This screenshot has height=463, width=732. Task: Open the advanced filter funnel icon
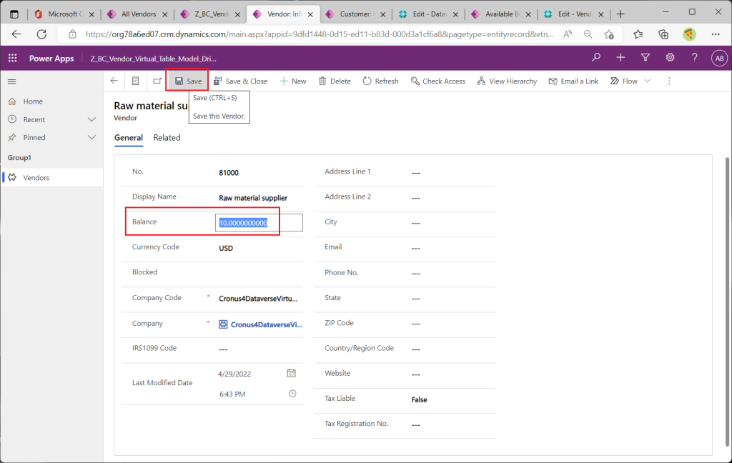[x=646, y=57]
